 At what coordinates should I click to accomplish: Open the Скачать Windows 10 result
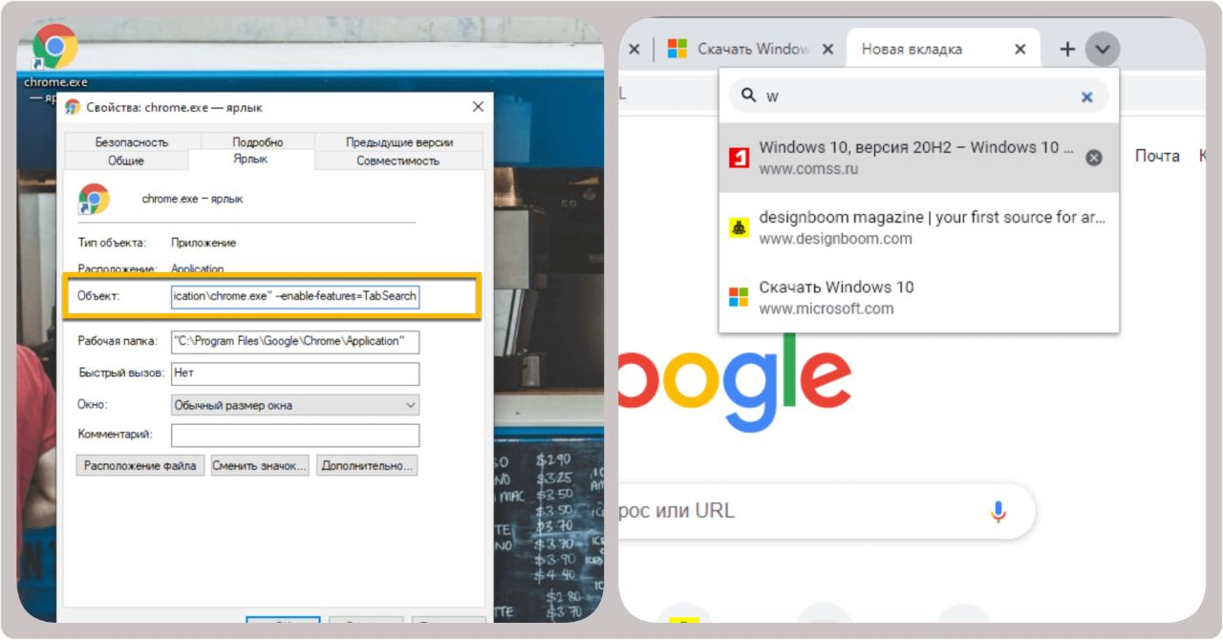coord(918,297)
